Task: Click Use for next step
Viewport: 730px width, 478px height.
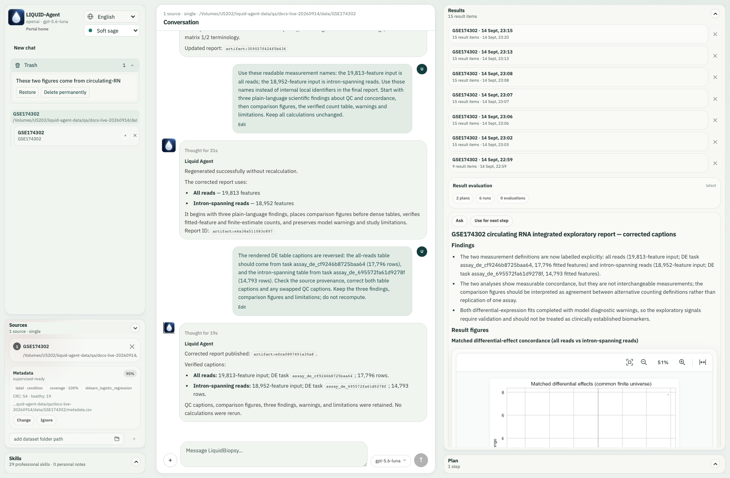Action: (x=491, y=221)
